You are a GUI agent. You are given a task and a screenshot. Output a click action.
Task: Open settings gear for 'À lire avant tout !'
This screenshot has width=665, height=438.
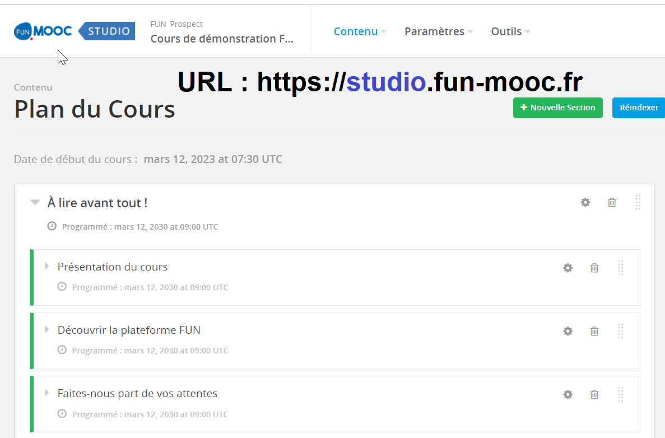[x=585, y=202]
